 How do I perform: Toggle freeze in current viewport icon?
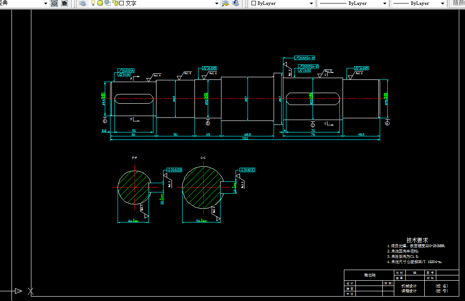click(107, 3)
